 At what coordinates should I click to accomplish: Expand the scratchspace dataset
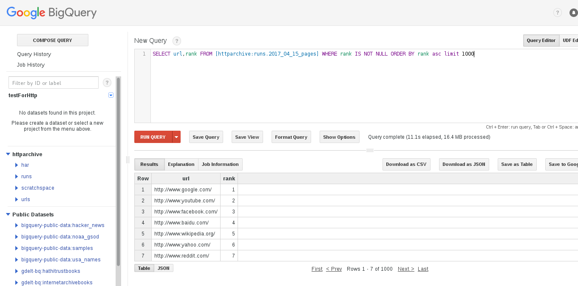click(17, 188)
